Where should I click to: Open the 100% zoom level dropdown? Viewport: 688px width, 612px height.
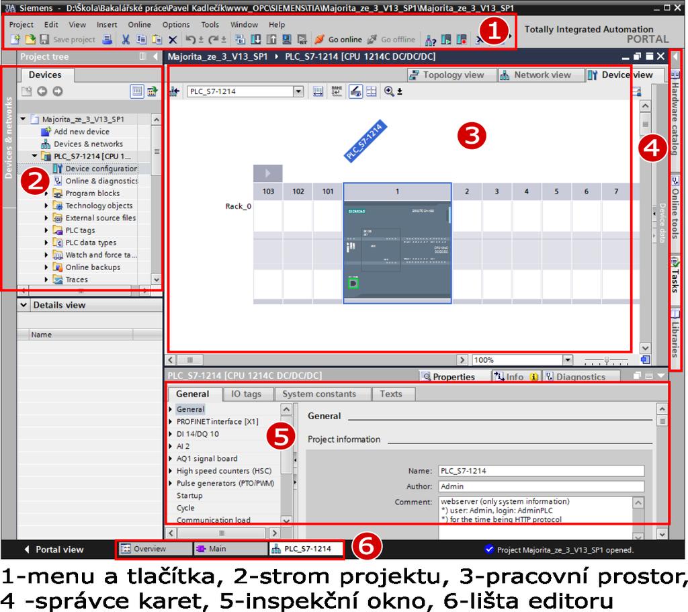pos(568,359)
